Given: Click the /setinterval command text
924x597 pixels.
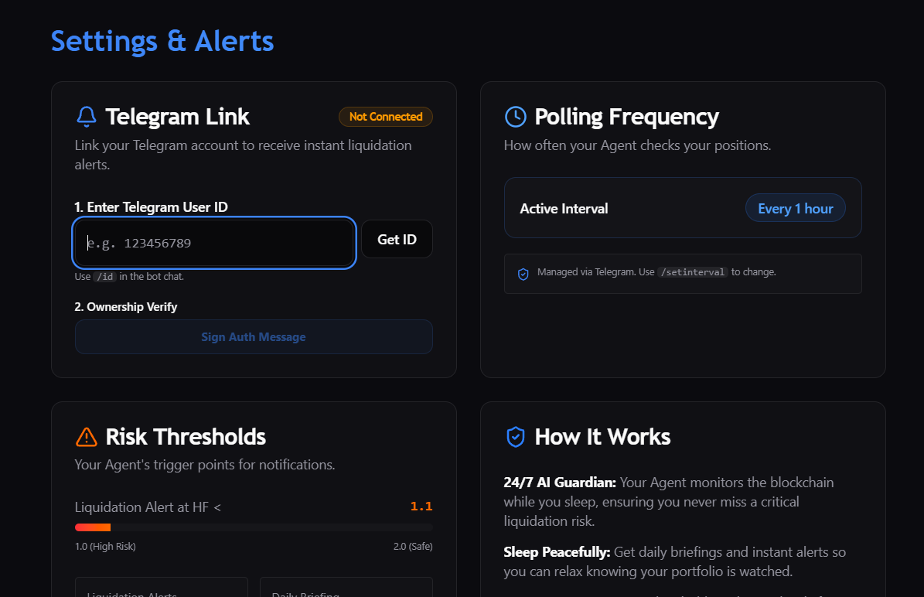Looking at the screenshot, I should click(692, 272).
